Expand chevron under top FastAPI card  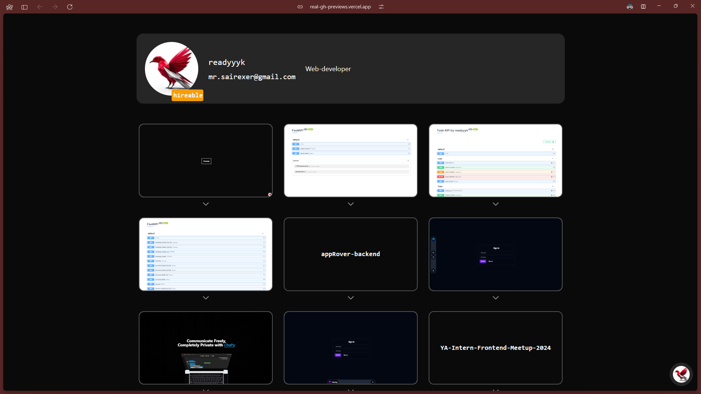click(x=350, y=204)
